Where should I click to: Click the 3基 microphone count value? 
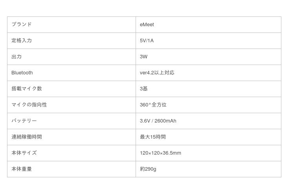(x=144, y=89)
